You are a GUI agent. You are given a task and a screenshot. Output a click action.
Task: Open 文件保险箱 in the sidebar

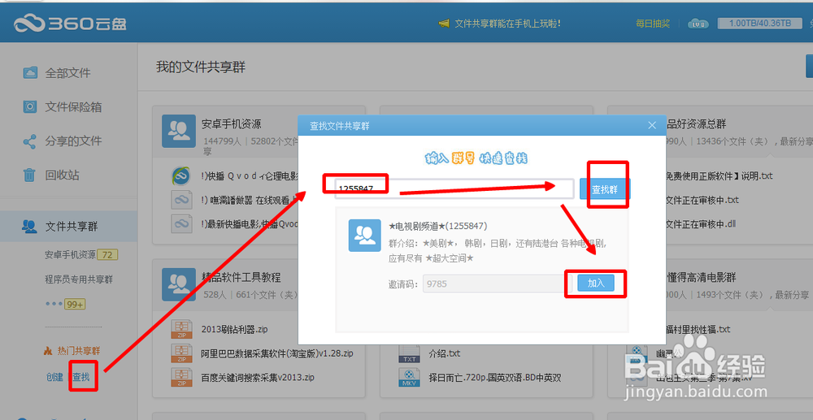click(x=73, y=107)
